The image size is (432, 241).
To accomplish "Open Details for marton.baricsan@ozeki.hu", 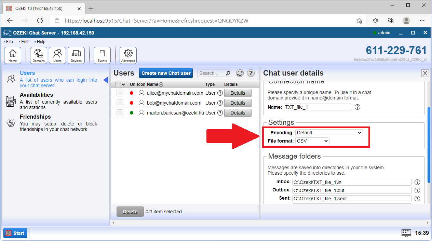I will (x=238, y=113).
